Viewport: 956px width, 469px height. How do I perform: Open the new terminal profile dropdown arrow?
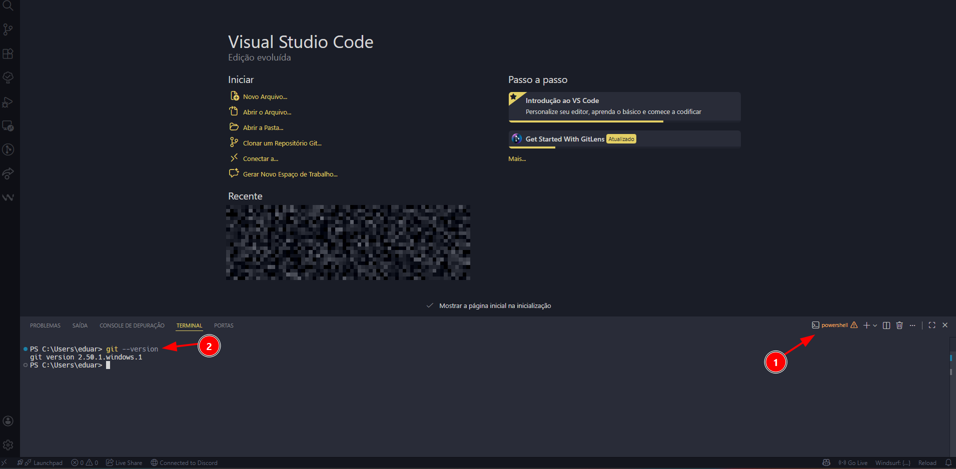[875, 325]
